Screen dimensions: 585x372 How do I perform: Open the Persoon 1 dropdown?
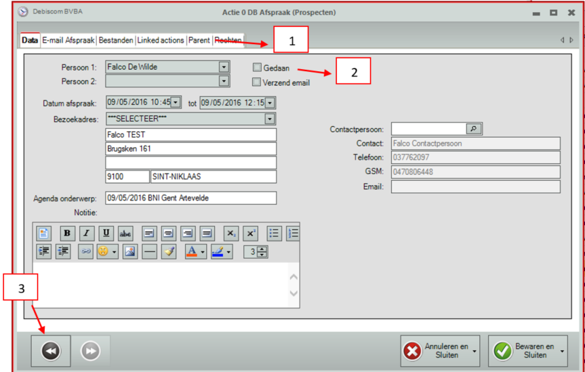[224, 67]
